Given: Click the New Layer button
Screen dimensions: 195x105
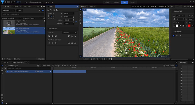Looking at the screenshot, I should pos(45,65).
